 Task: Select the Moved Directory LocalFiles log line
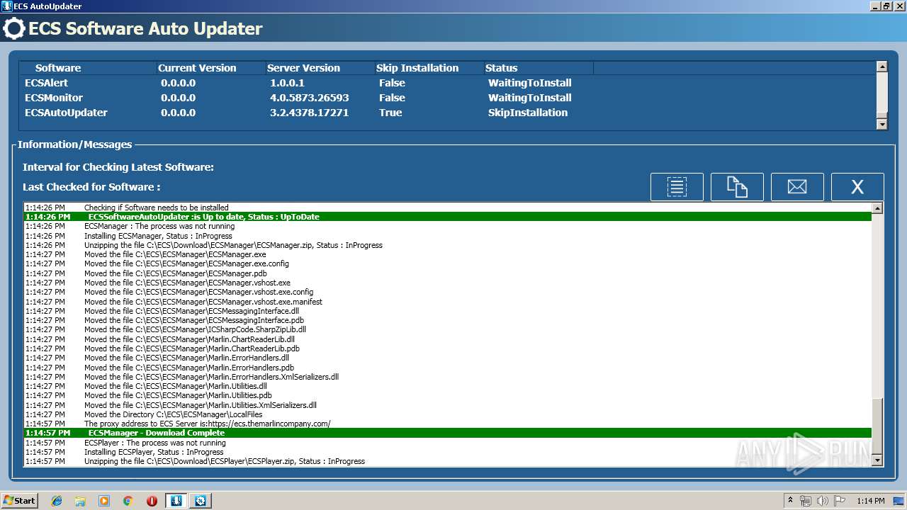(448, 414)
